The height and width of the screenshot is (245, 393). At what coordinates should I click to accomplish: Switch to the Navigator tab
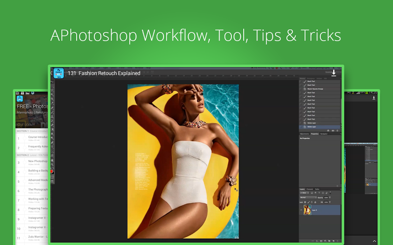(x=324, y=134)
